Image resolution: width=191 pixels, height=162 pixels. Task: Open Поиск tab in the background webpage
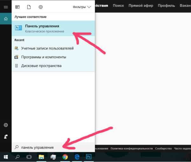coord(118,6)
